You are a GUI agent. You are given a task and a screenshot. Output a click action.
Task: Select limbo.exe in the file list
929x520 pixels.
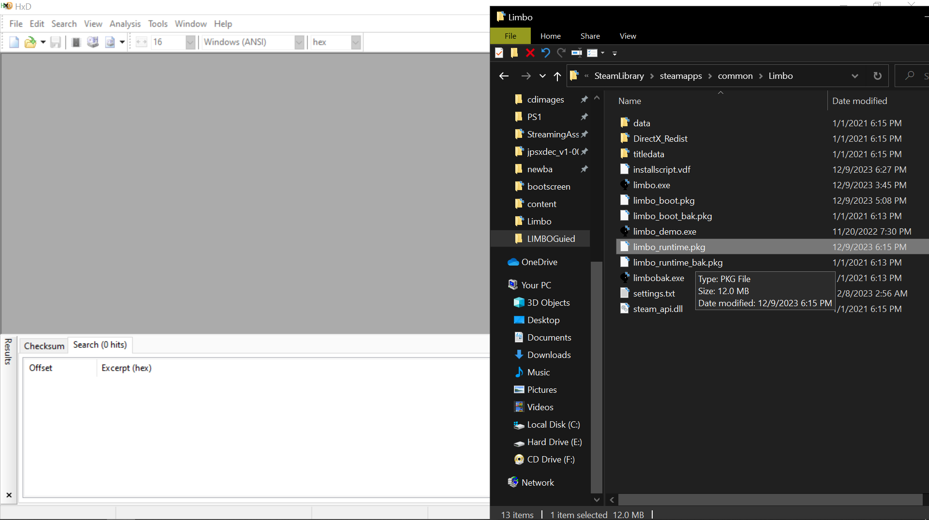pyautogui.click(x=651, y=185)
